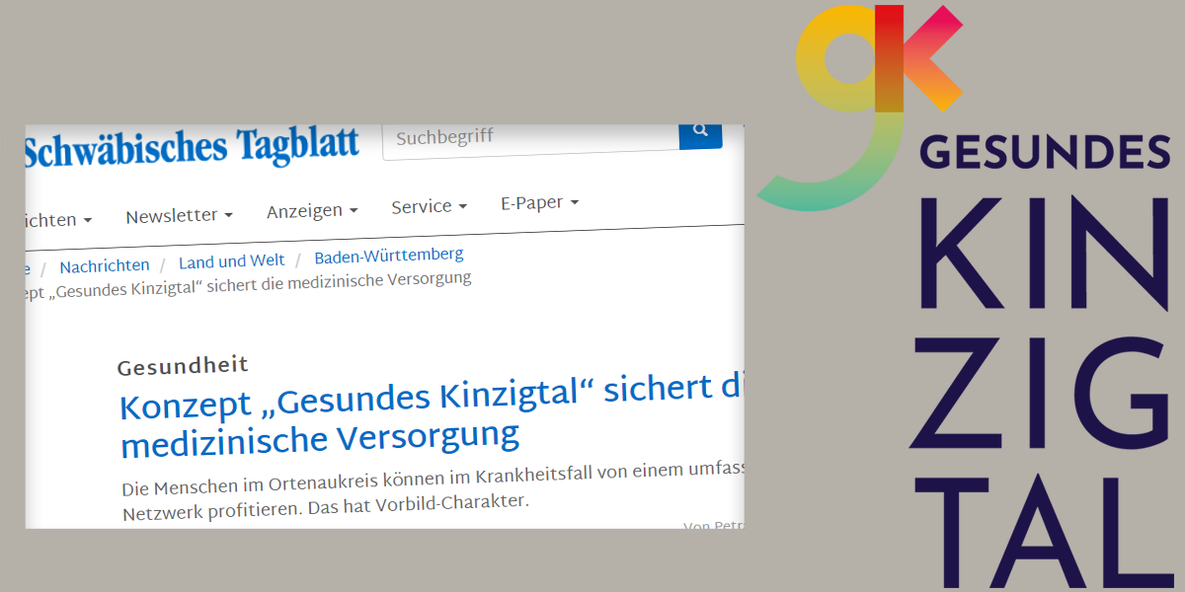This screenshot has height=592, width=1185.
Task: Open the Anzeigen menu
Action: (311, 210)
